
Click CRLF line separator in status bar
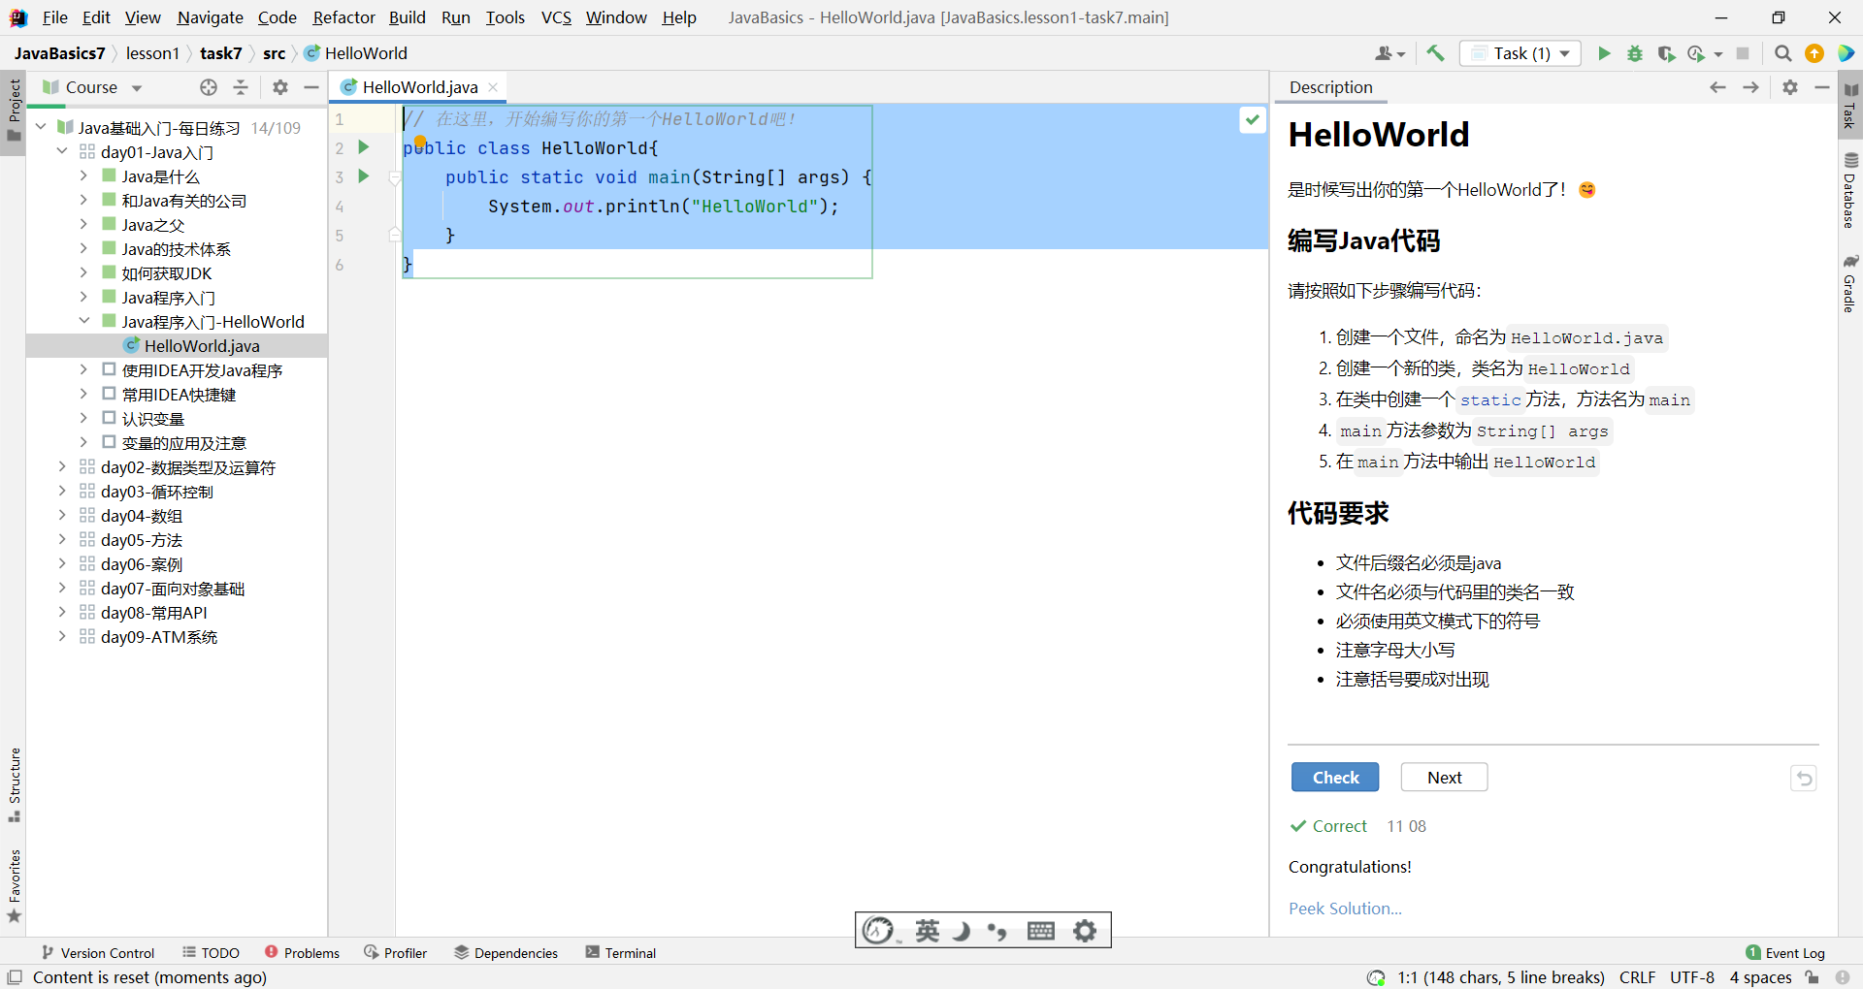click(x=1638, y=977)
